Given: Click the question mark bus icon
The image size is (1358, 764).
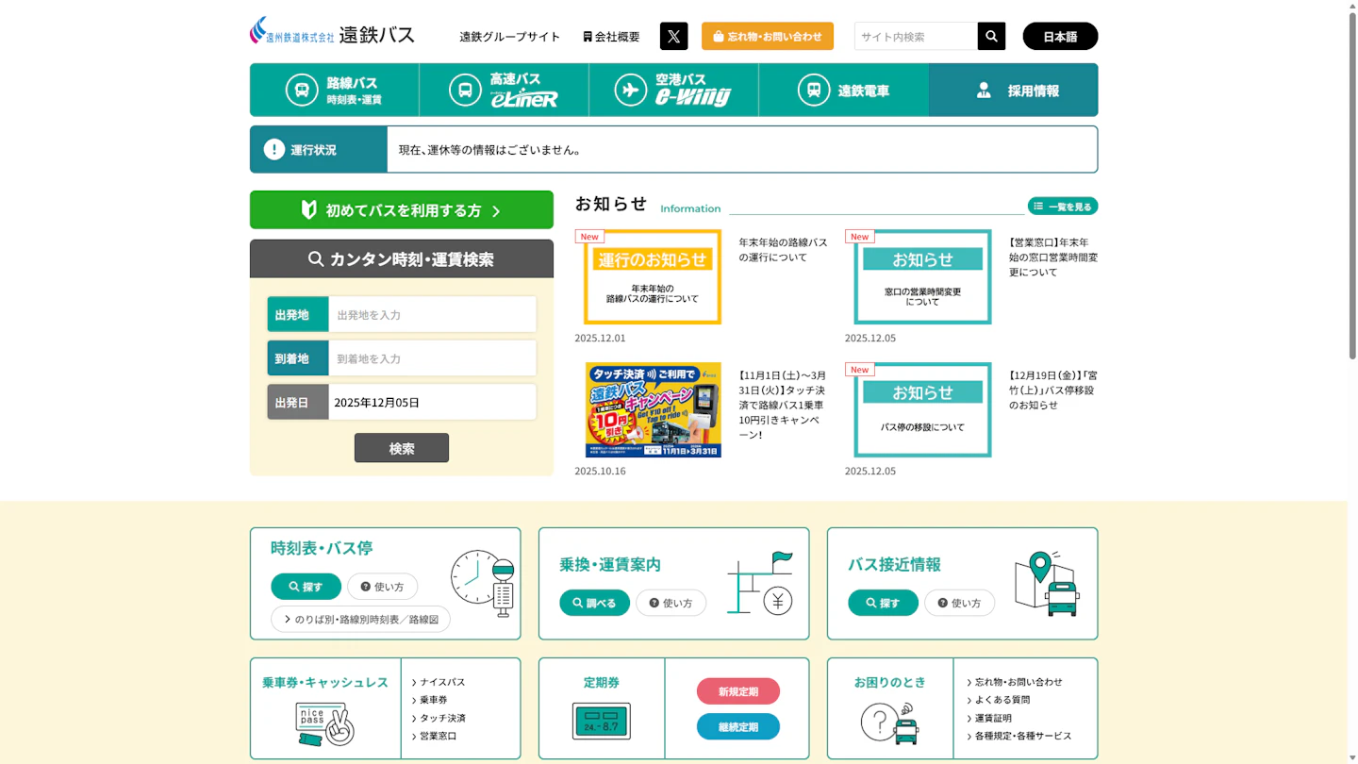Looking at the screenshot, I should (889, 723).
